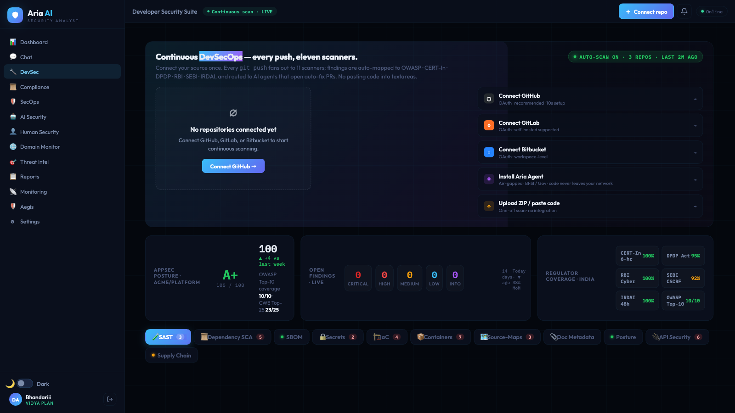Click the IRDAI 48h coverage card

(637, 301)
